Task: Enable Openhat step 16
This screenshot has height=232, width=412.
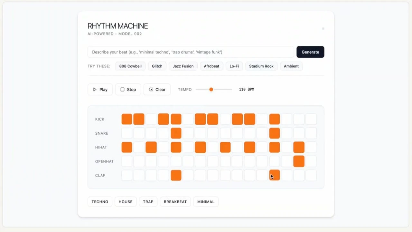Action: pos(311,161)
